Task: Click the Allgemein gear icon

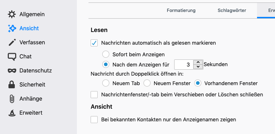Action: pos(12,14)
